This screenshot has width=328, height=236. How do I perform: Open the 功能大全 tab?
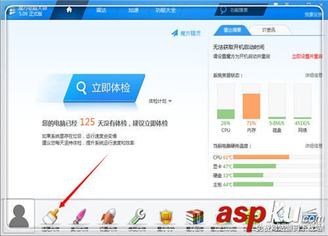tap(165, 10)
